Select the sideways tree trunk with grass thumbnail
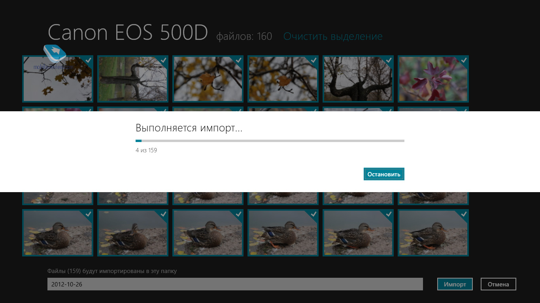Viewport: 540px width, 303px height. coord(133,79)
